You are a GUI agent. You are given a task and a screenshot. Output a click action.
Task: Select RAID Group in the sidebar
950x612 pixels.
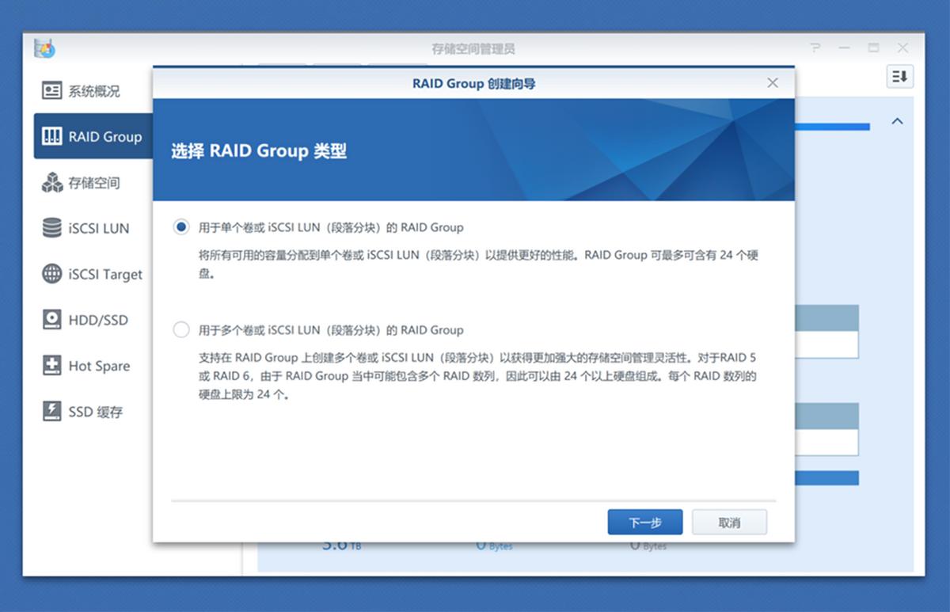click(x=91, y=136)
